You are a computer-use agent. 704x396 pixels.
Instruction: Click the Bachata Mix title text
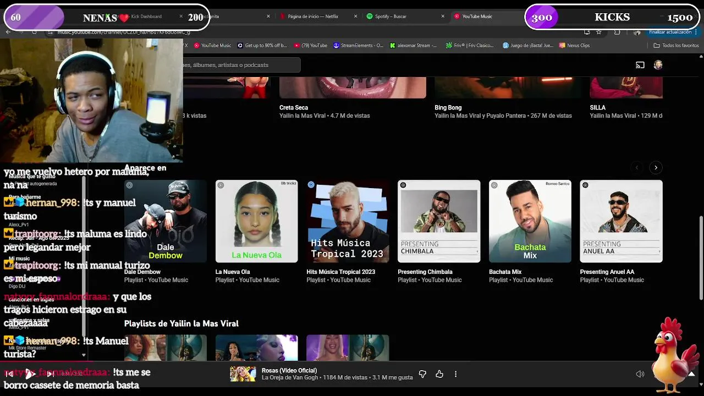505,272
